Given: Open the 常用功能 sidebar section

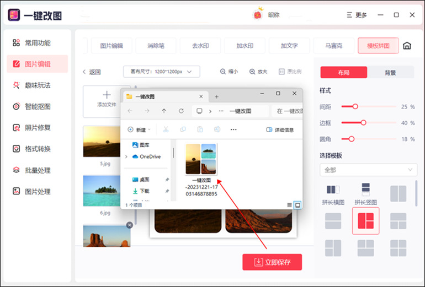Looking at the screenshot, I should [x=38, y=43].
